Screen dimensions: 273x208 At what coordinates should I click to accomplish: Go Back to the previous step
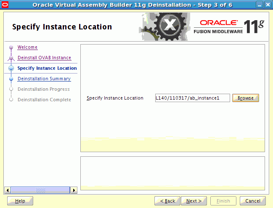click(x=167, y=201)
